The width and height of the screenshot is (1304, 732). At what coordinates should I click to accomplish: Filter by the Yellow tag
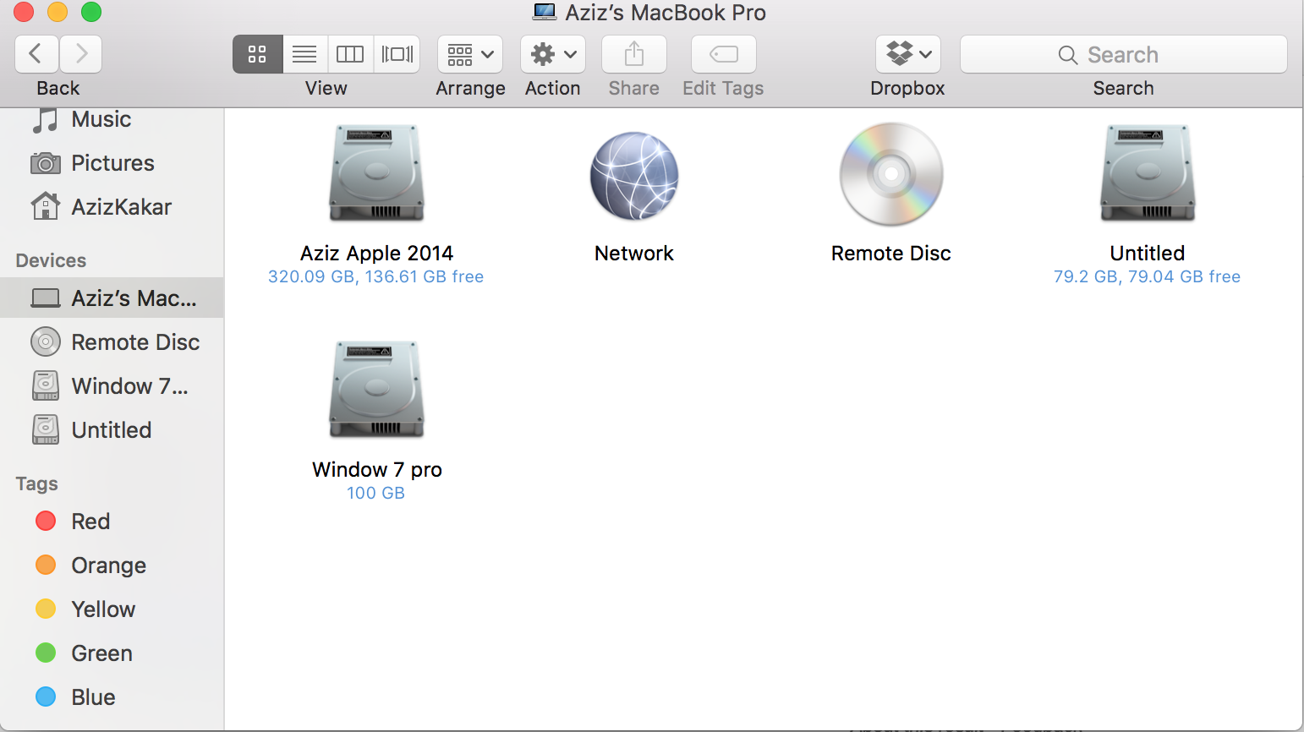[112, 609]
